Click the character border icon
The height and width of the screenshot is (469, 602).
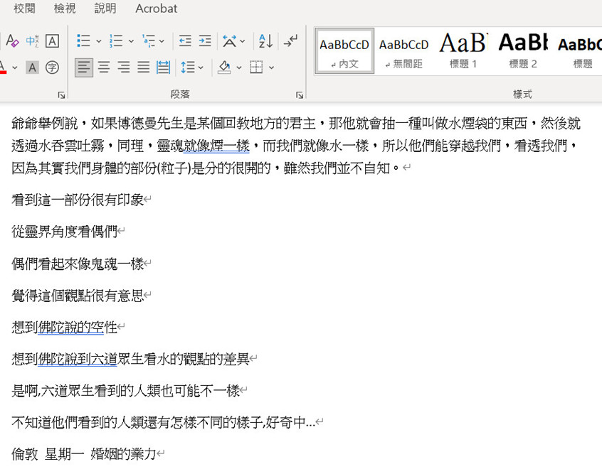[52, 41]
